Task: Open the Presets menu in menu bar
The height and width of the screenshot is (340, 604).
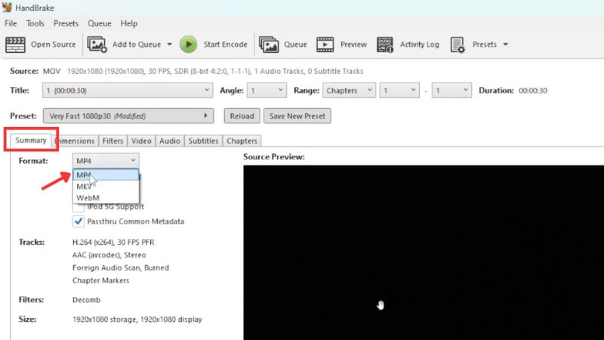Action: click(x=66, y=23)
